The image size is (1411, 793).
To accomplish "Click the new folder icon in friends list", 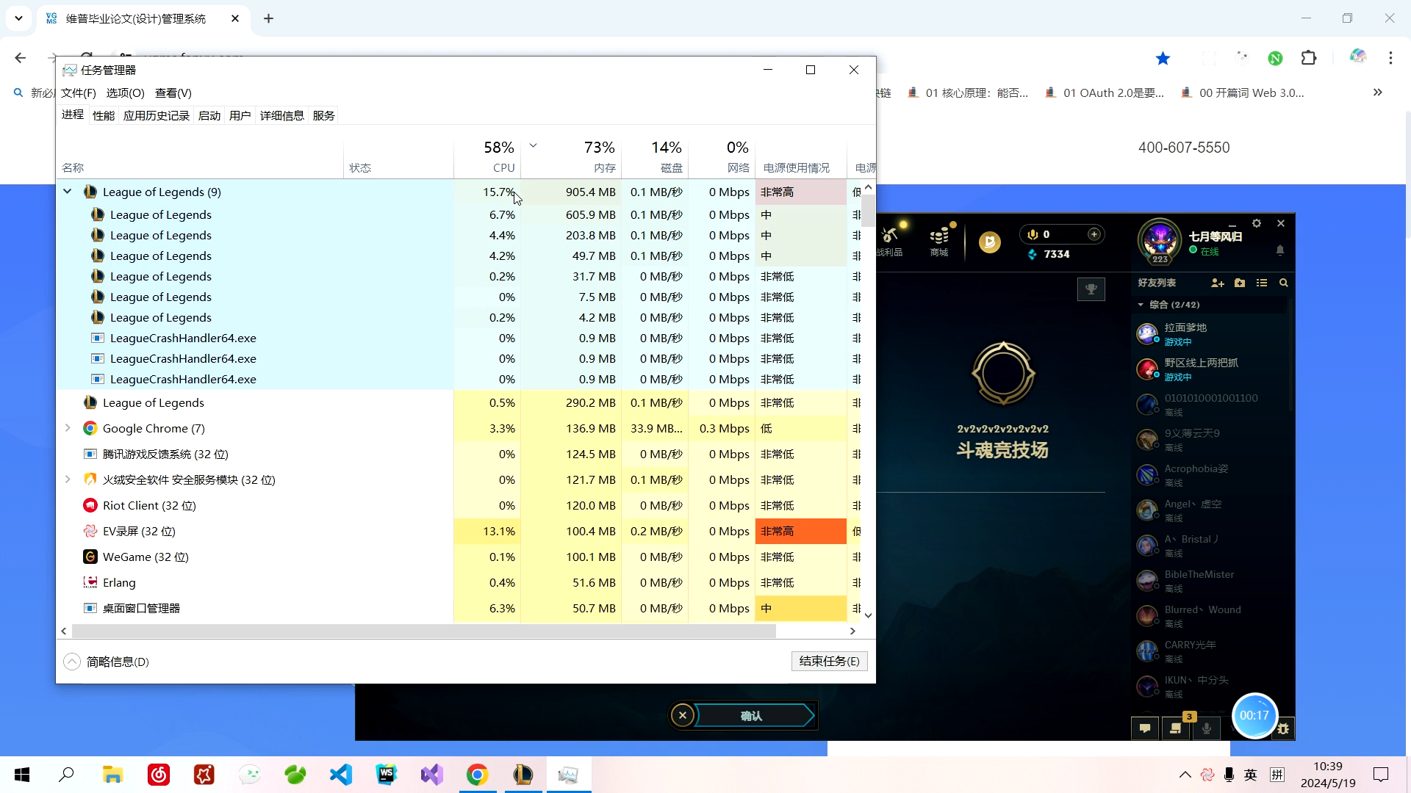I will click(1240, 283).
